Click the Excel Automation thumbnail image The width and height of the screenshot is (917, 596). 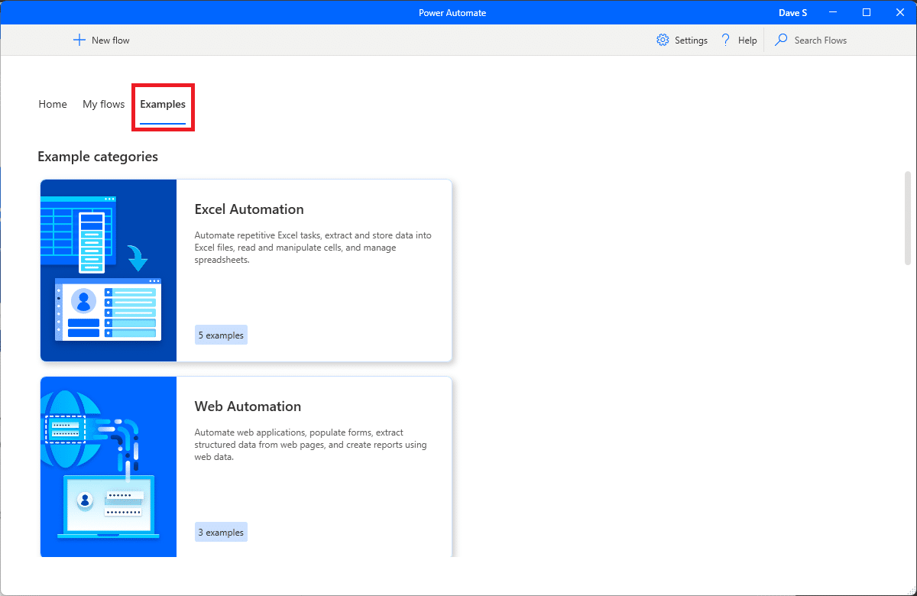tap(108, 270)
